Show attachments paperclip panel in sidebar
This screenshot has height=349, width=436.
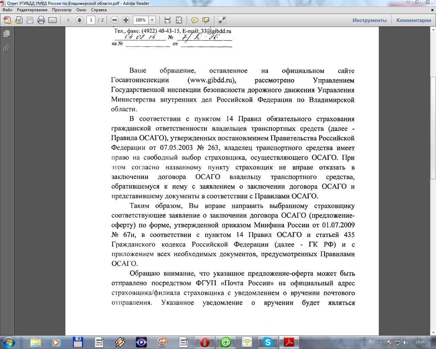6,48
